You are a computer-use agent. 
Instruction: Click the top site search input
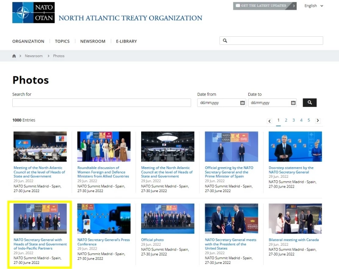pyautogui.click(x=271, y=41)
